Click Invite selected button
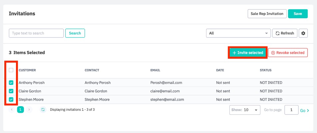The width and height of the screenshot is (317, 133). click(248, 53)
